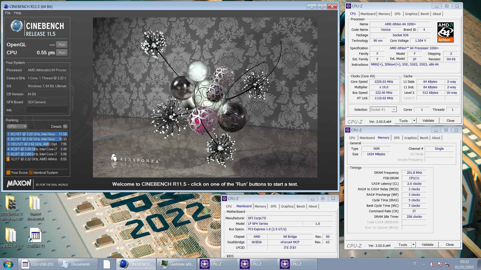The width and height of the screenshot is (481, 270).
Task: Click the DRAM Frequency 201.8 MHz value
Action: (x=414, y=173)
